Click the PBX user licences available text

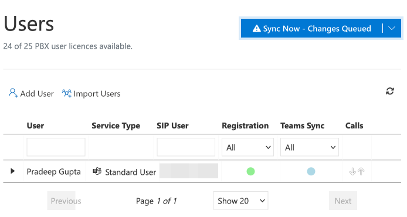tap(68, 46)
